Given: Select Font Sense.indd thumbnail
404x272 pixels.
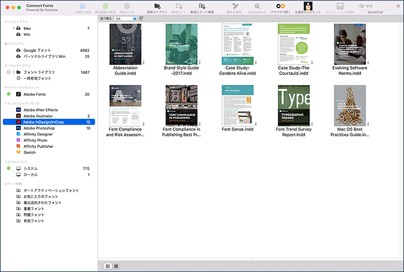Looking at the screenshot, I should [x=237, y=106].
